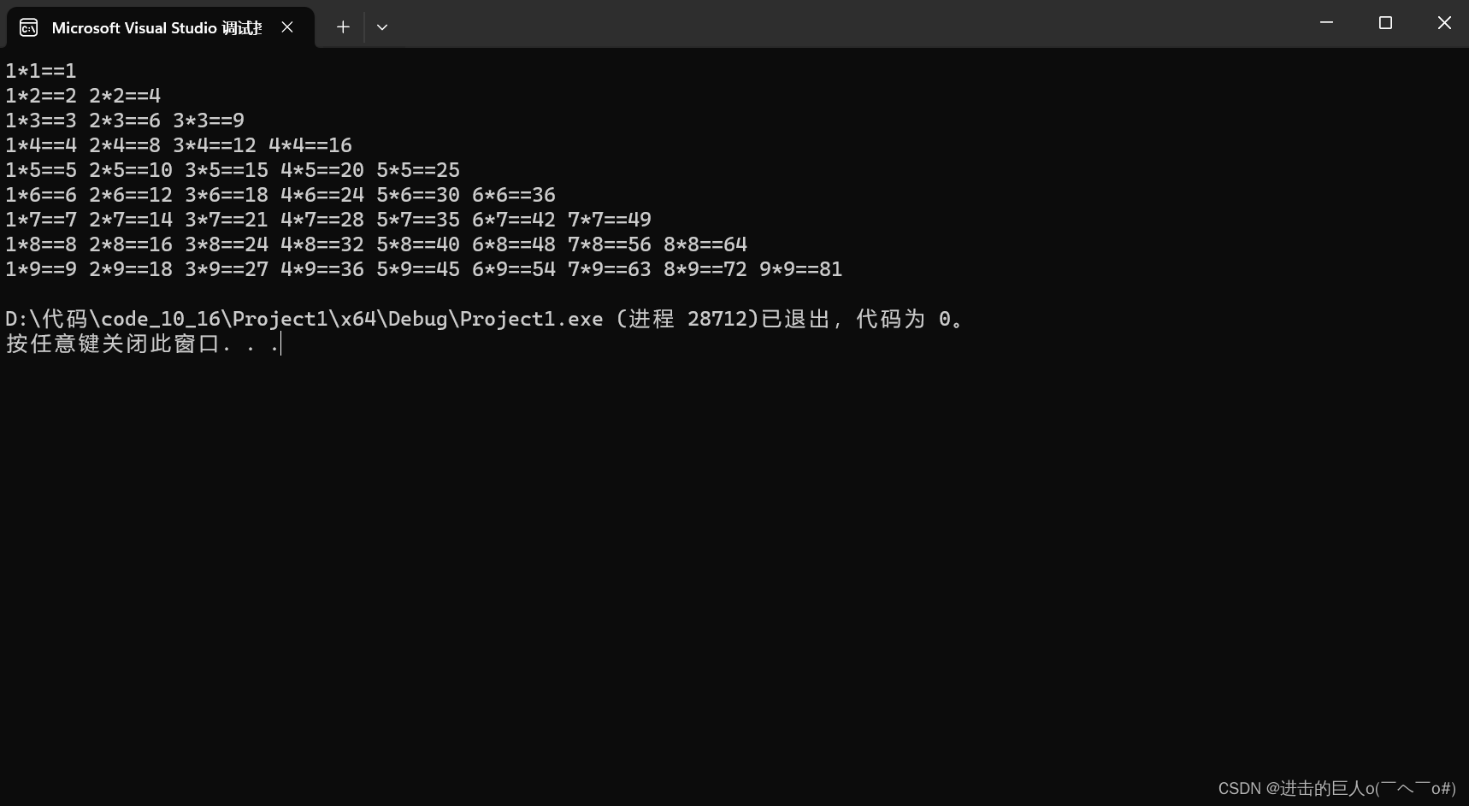Screen dimensions: 1469x806
Task: Maximize the terminal window
Action: 1385,22
